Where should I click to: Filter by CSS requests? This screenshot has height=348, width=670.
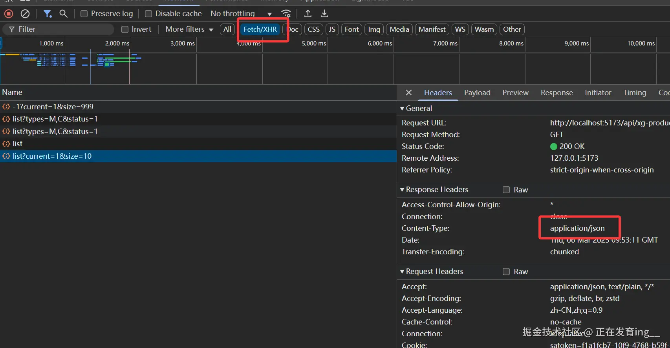click(313, 29)
